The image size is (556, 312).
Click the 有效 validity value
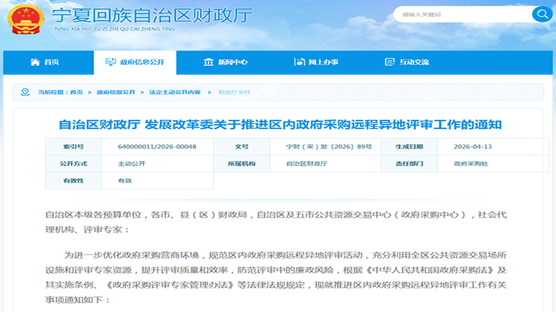click(125, 180)
